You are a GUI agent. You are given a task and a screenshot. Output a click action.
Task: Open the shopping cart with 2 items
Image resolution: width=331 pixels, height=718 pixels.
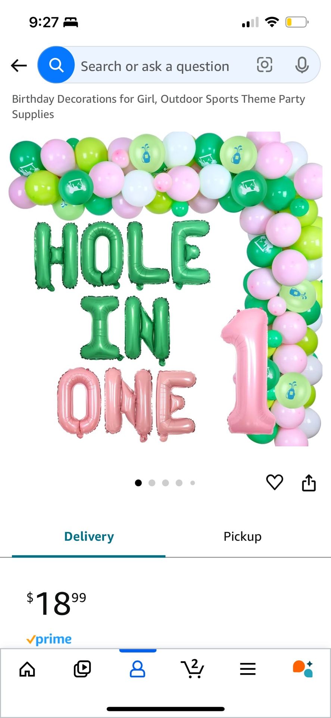point(193,669)
